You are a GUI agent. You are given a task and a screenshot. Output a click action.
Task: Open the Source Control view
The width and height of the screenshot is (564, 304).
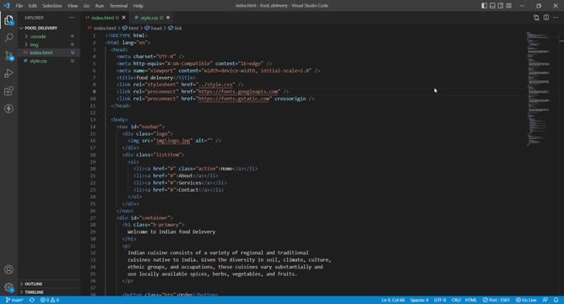tap(8, 56)
